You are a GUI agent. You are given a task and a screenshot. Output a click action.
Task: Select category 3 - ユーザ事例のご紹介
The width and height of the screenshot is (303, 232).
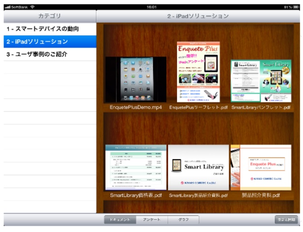[x=50, y=54]
